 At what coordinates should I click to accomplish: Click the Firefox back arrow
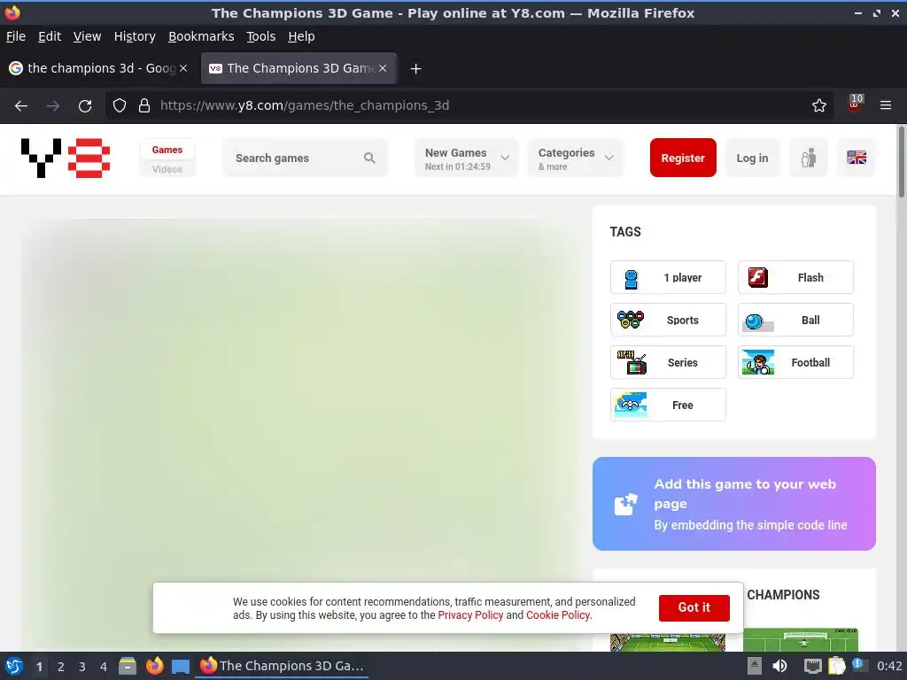21,106
